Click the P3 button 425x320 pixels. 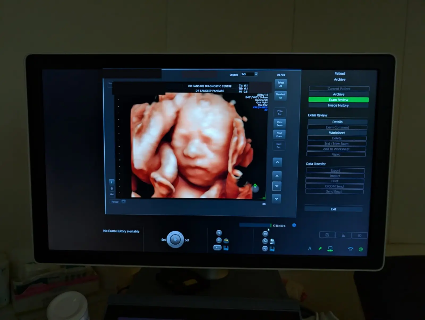click(219, 240)
